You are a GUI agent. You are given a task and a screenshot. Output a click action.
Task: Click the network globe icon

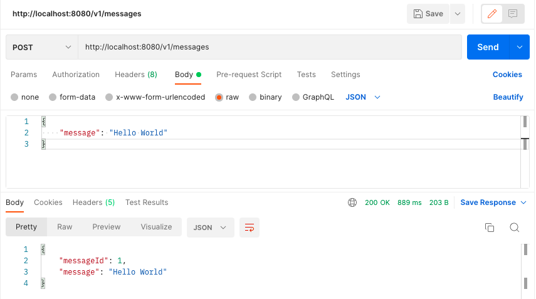click(x=352, y=202)
